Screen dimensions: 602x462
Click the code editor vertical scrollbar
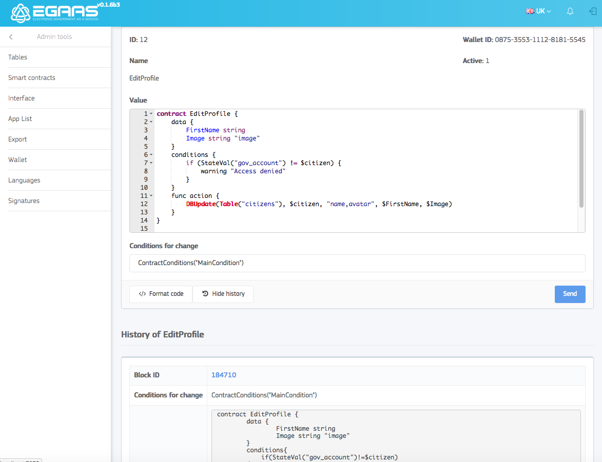coord(581,159)
